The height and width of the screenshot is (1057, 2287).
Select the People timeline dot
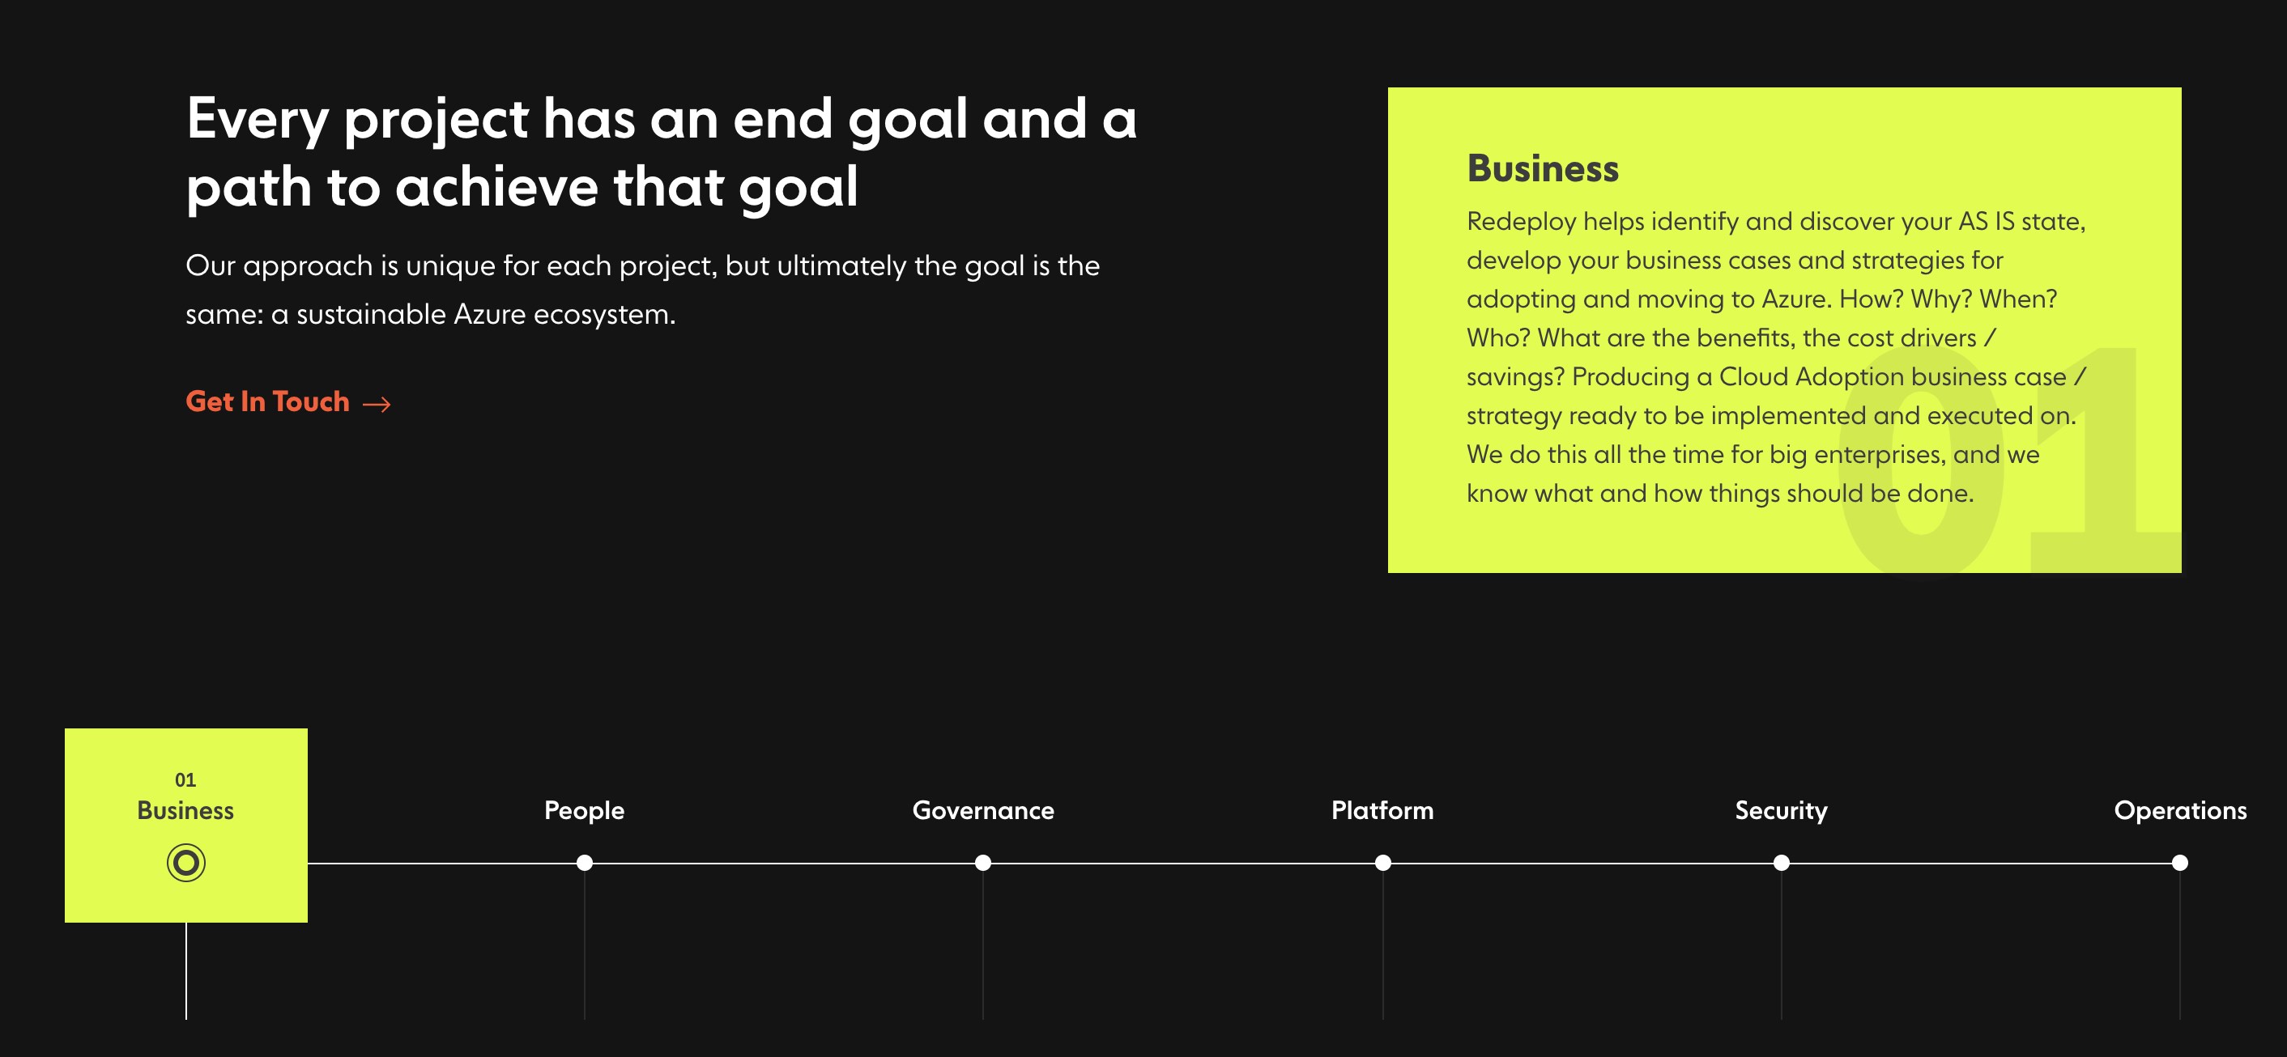click(584, 863)
